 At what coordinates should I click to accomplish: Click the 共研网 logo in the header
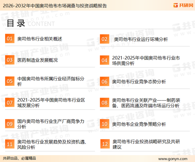click(x=183, y=5)
